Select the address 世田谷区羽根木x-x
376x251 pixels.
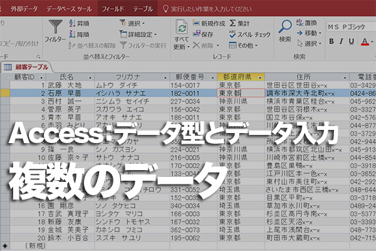point(307,109)
